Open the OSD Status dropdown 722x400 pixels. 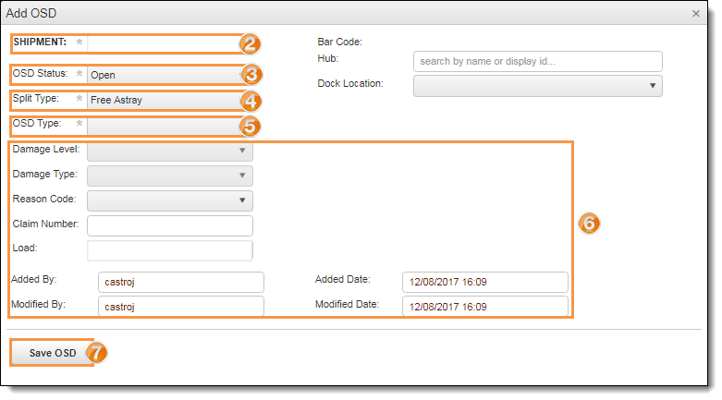pyautogui.click(x=163, y=75)
